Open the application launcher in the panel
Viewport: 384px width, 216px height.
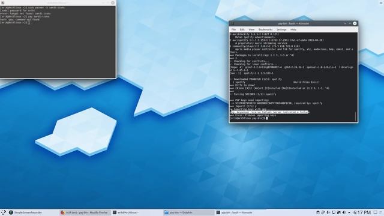3,212
